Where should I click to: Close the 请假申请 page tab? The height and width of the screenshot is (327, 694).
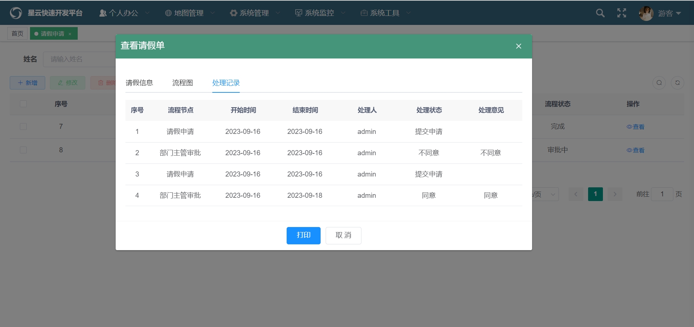(70, 34)
